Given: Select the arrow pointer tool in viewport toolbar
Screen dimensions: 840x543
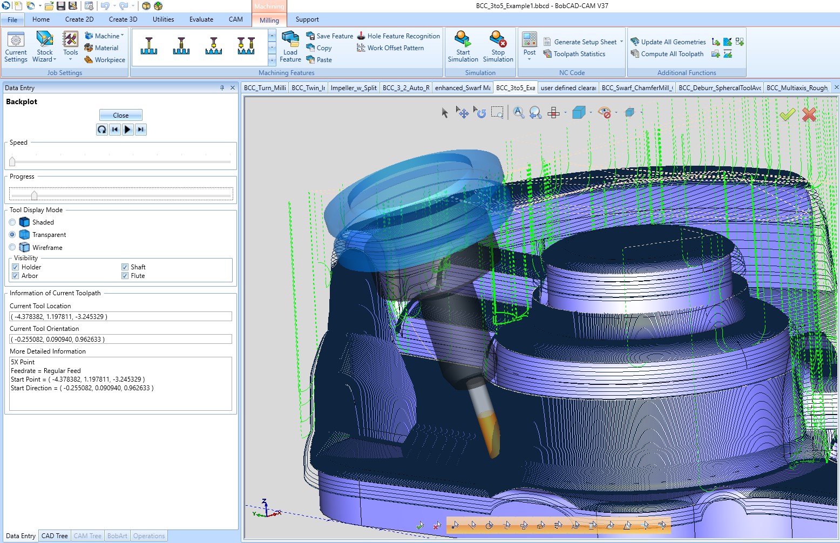Looking at the screenshot, I should (x=445, y=113).
